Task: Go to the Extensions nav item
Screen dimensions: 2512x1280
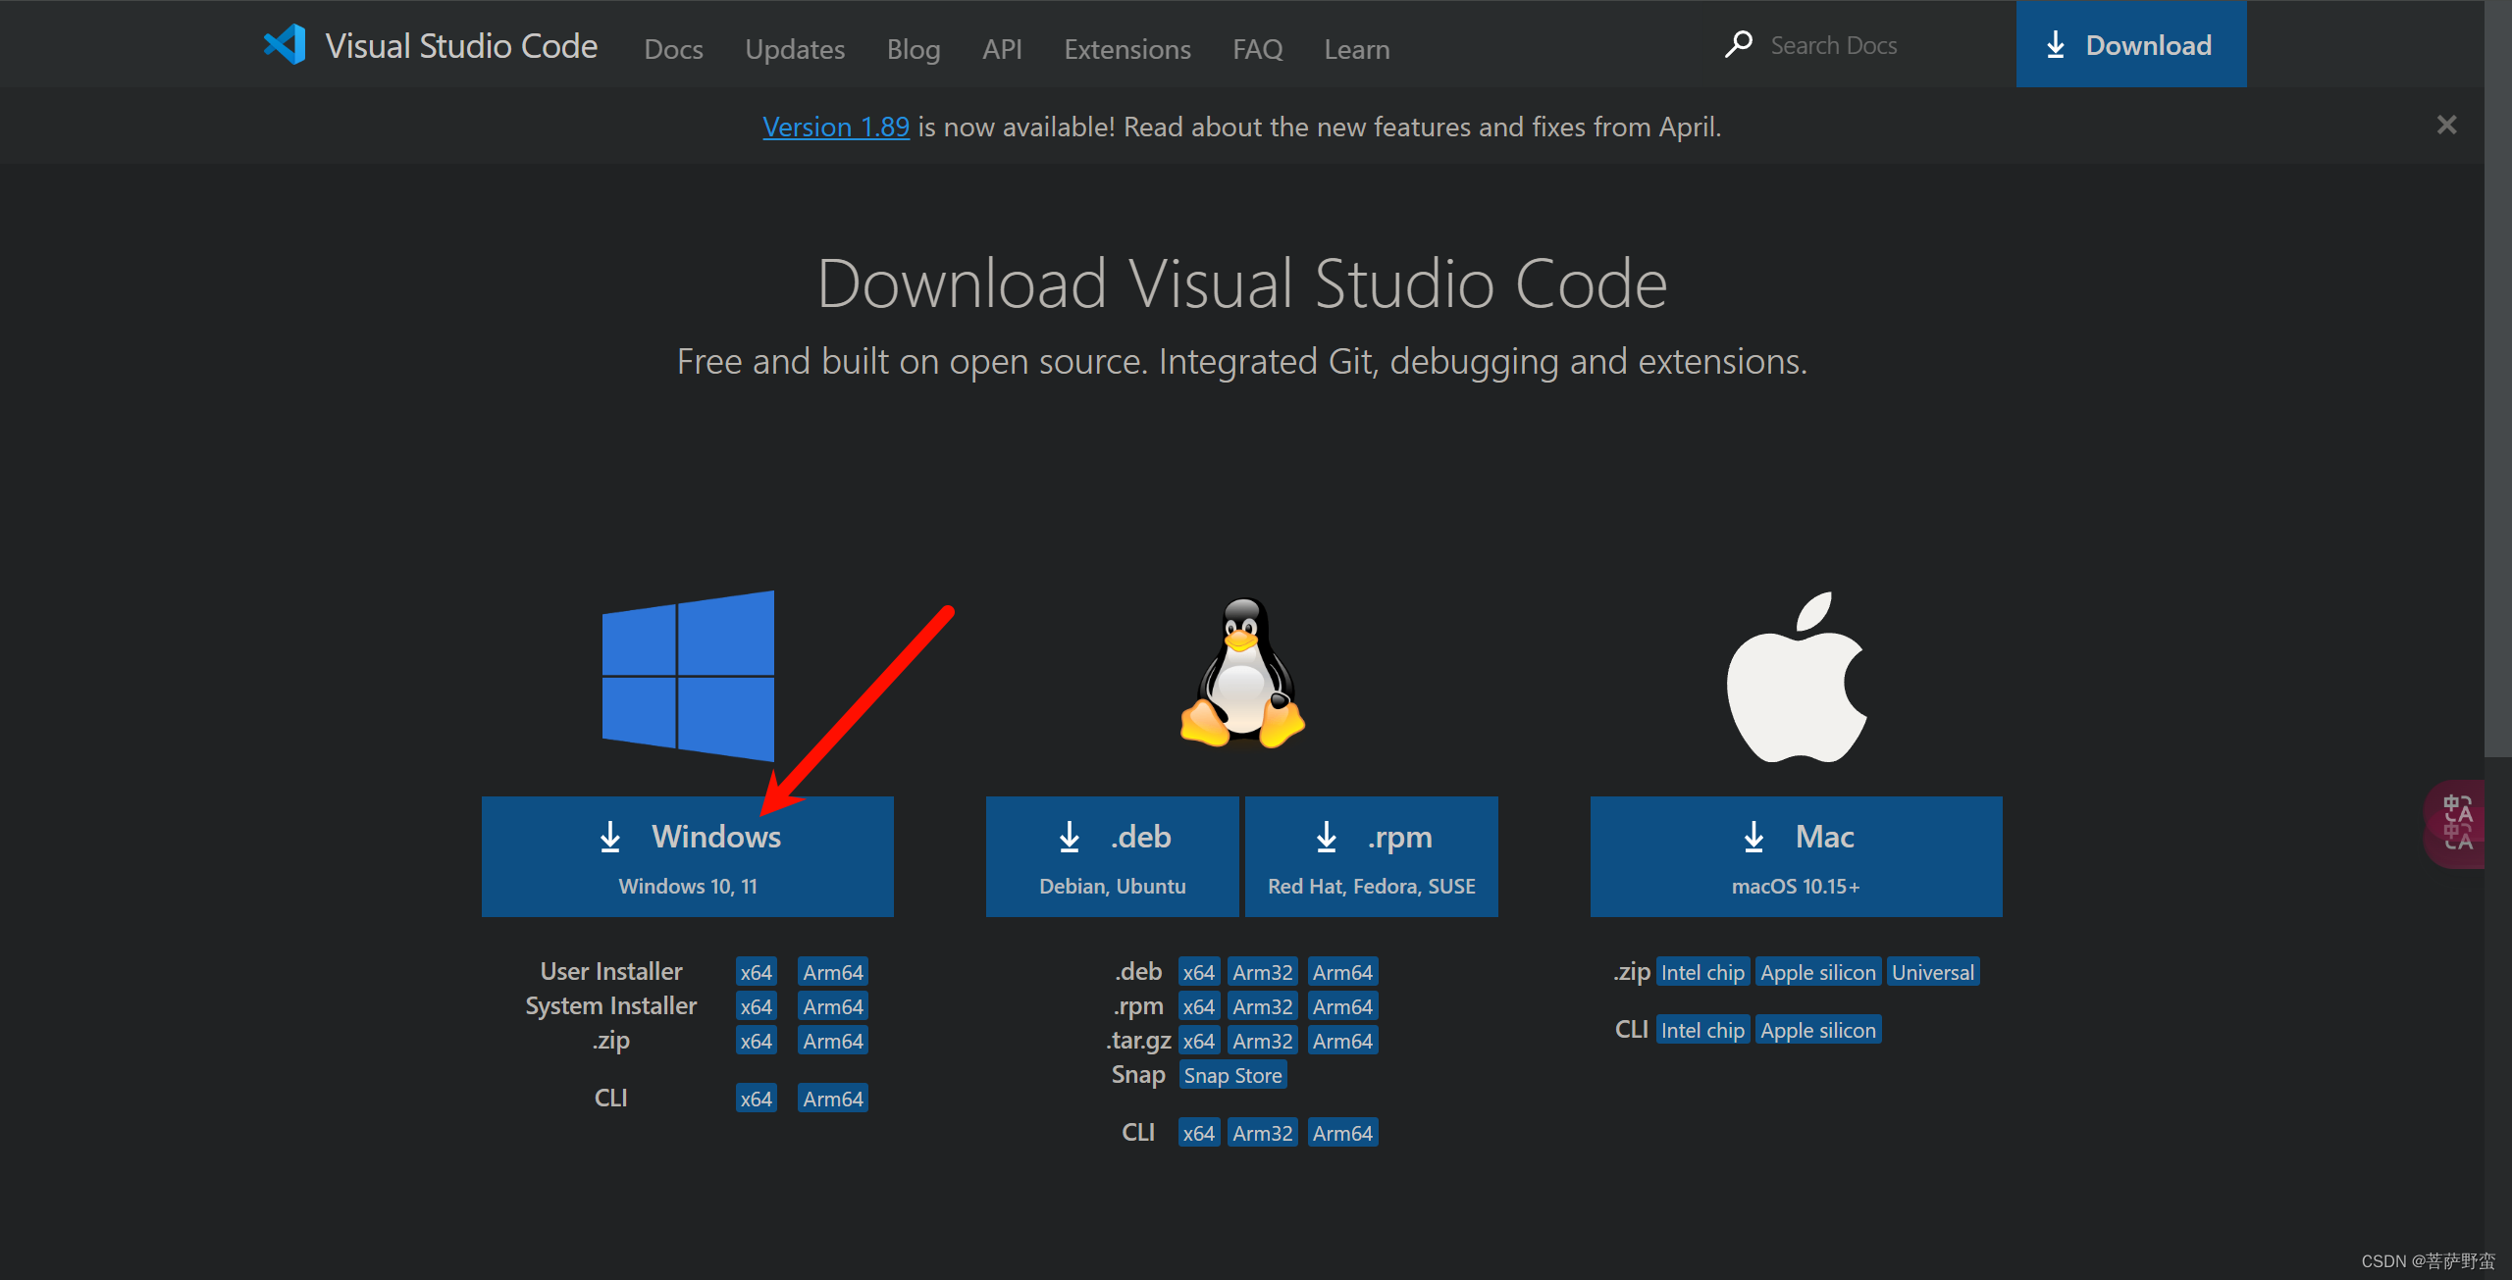Action: point(1126,49)
